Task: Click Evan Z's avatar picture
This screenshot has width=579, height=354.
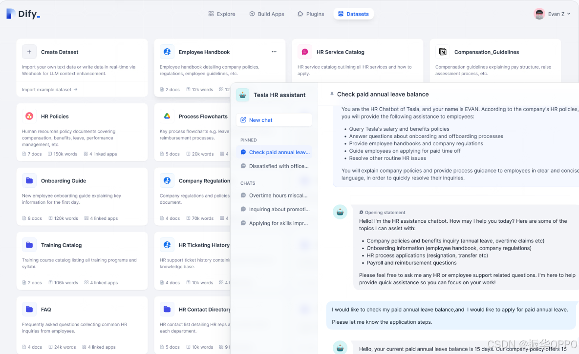Action: point(539,14)
